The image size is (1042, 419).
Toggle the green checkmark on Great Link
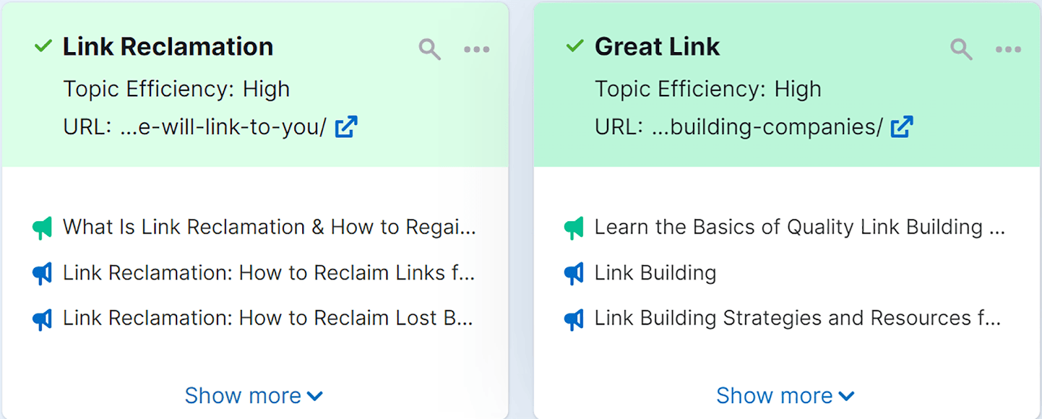point(574,46)
